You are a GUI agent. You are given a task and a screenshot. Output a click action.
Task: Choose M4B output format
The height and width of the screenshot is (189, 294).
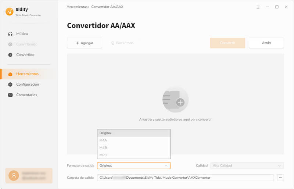pos(134,148)
